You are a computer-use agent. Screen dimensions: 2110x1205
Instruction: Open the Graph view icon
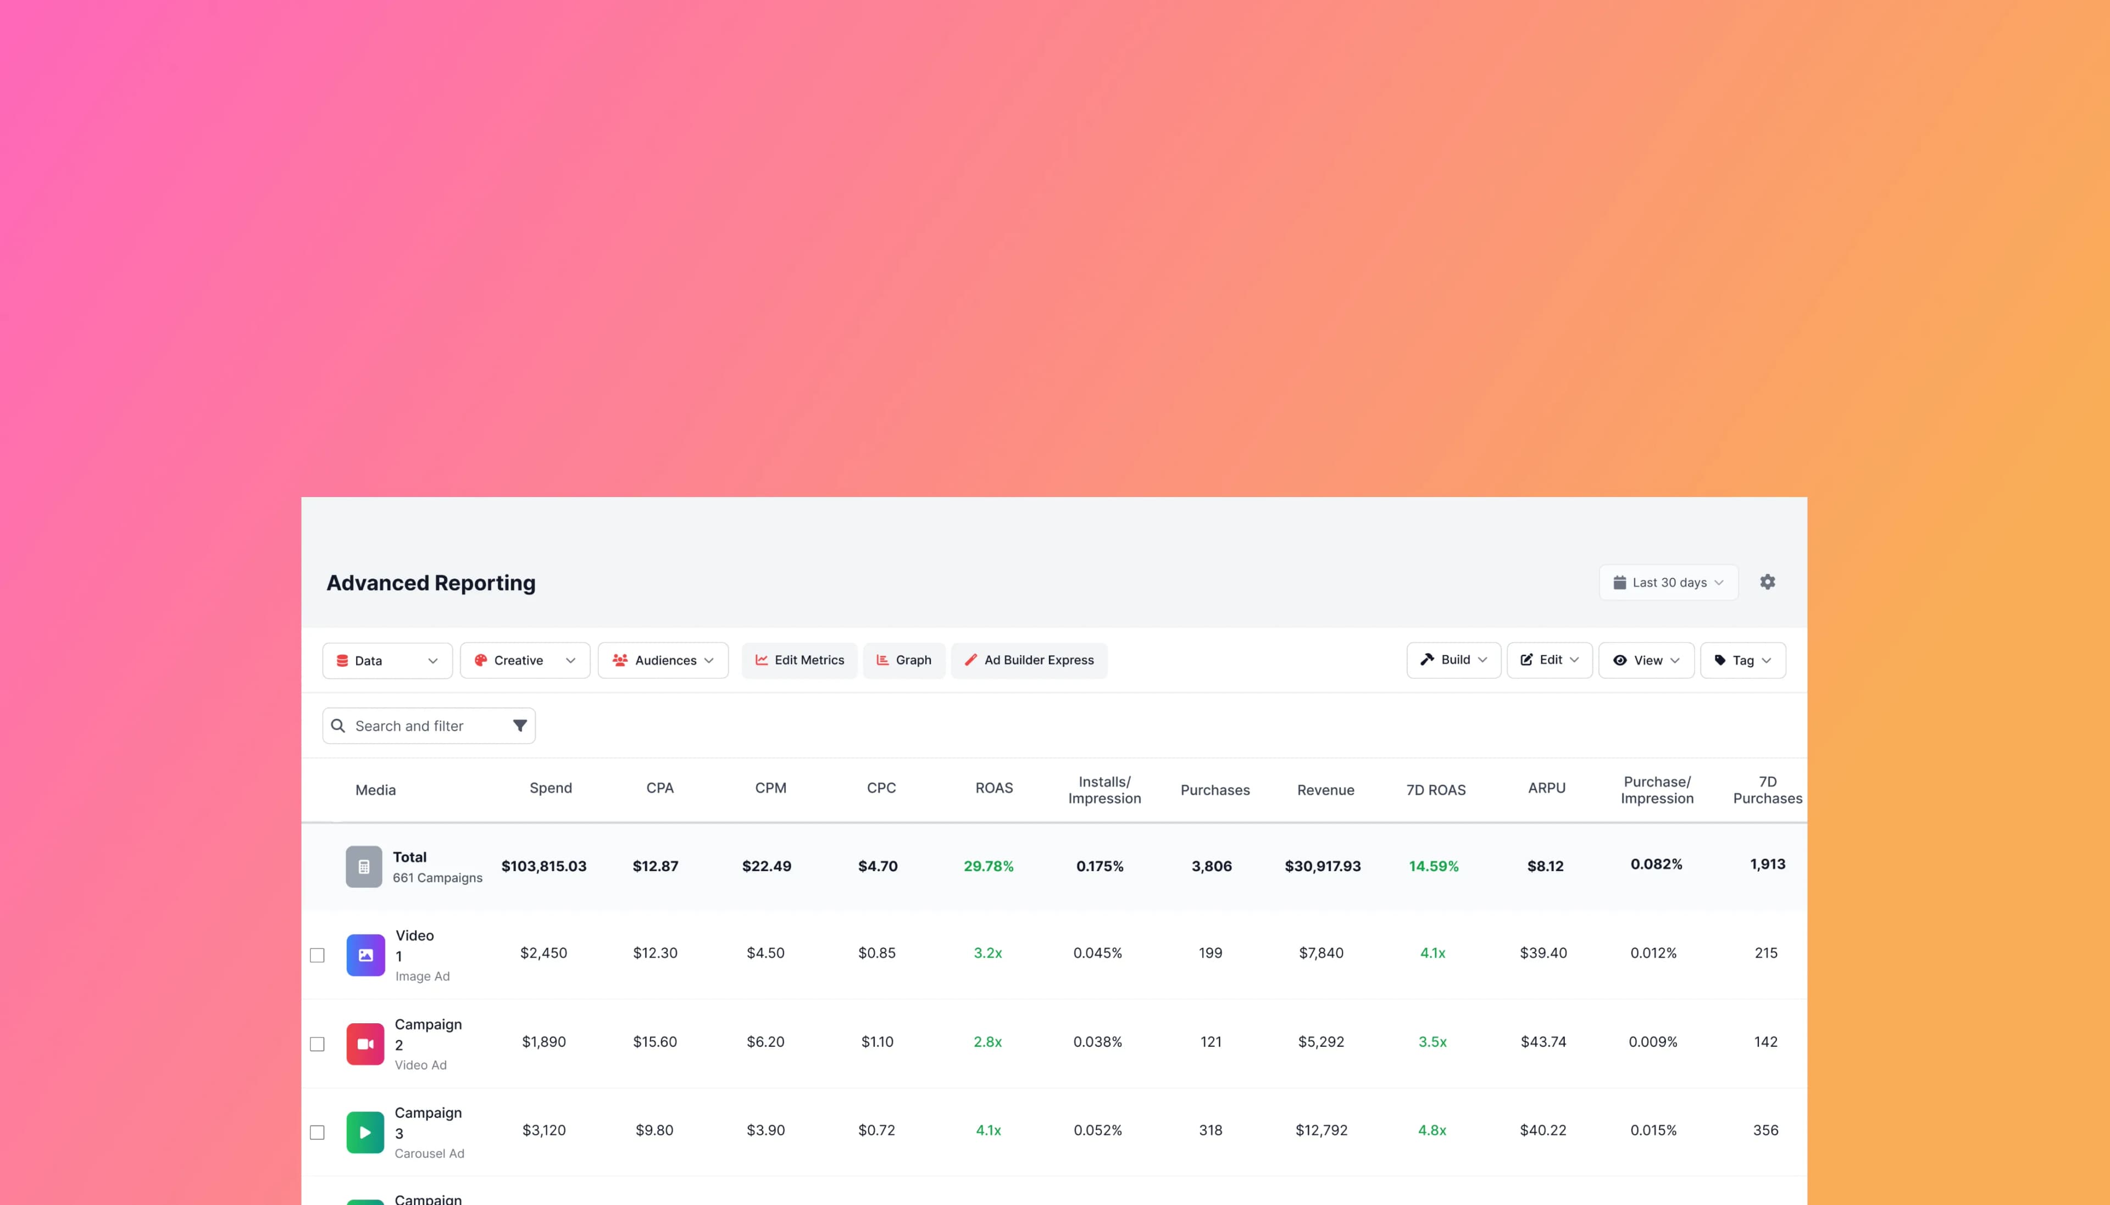882,660
